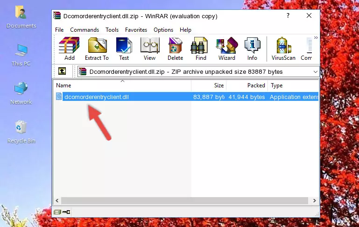This screenshot has width=359, height=227.
Task: Show archive Info
Action: pyautogui.click(x=252, y=49)
